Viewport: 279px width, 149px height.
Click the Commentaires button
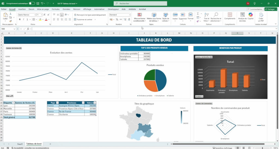click(255, 9)
